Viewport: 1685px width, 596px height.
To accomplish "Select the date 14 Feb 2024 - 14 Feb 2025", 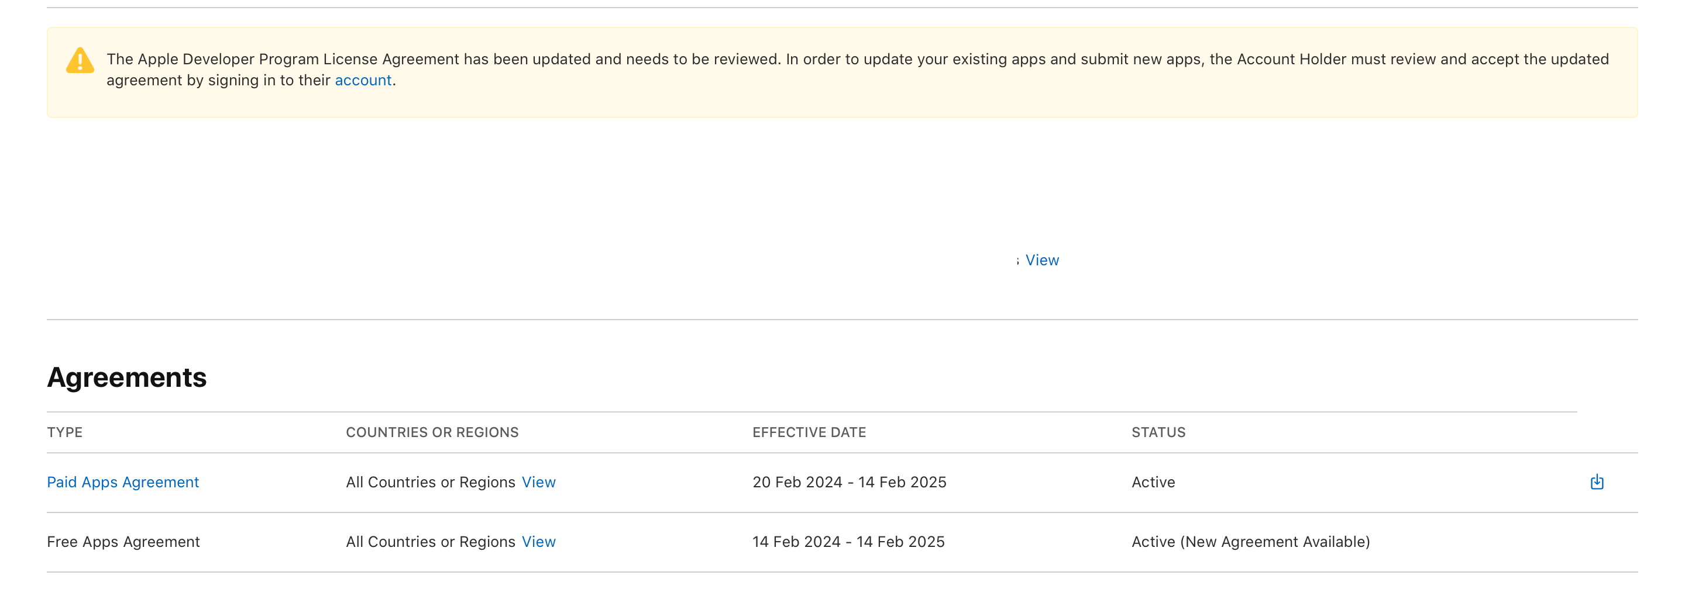I will [x=848, y=542].
